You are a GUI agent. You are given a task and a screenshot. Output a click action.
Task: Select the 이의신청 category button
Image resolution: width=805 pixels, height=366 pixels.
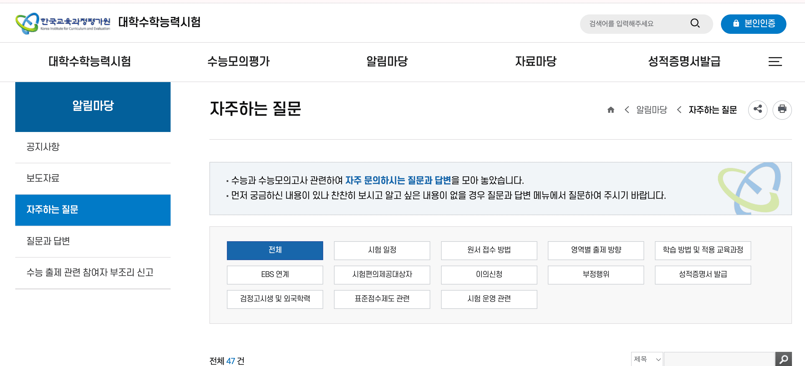[489, 274]
